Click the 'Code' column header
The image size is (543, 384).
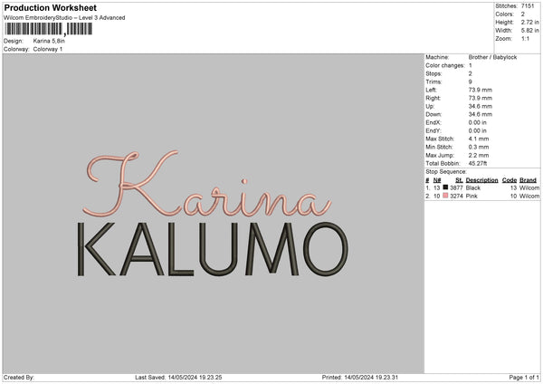510,180
